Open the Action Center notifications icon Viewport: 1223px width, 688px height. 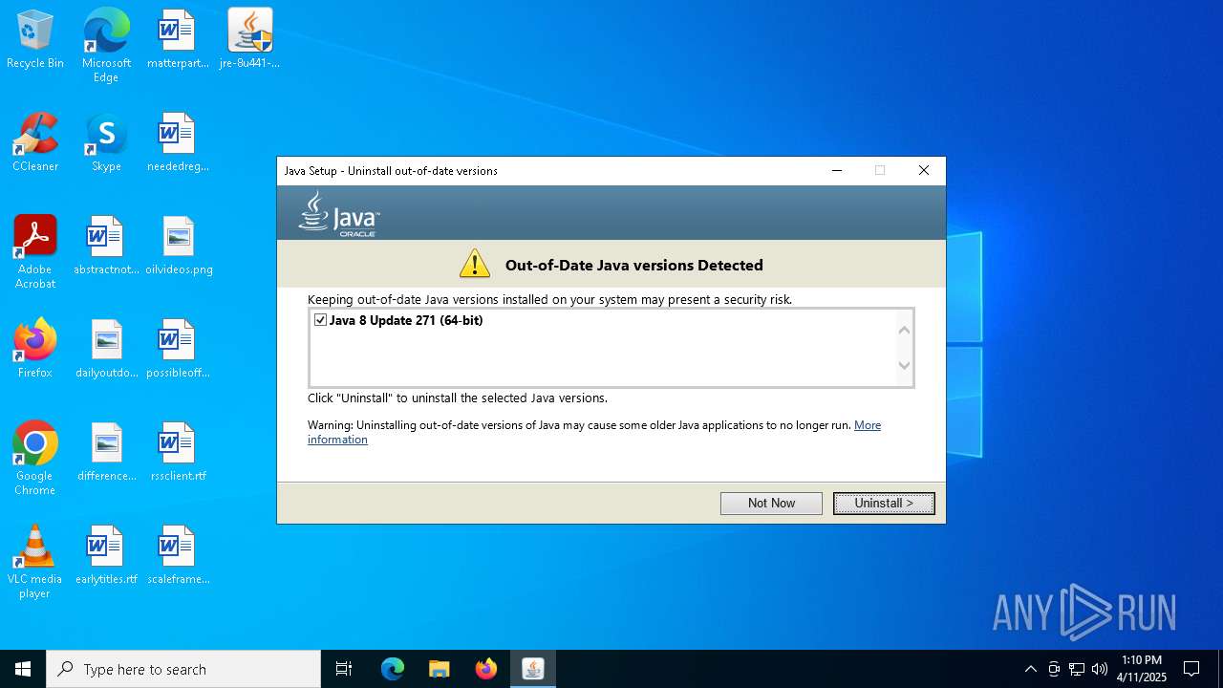1191,669
